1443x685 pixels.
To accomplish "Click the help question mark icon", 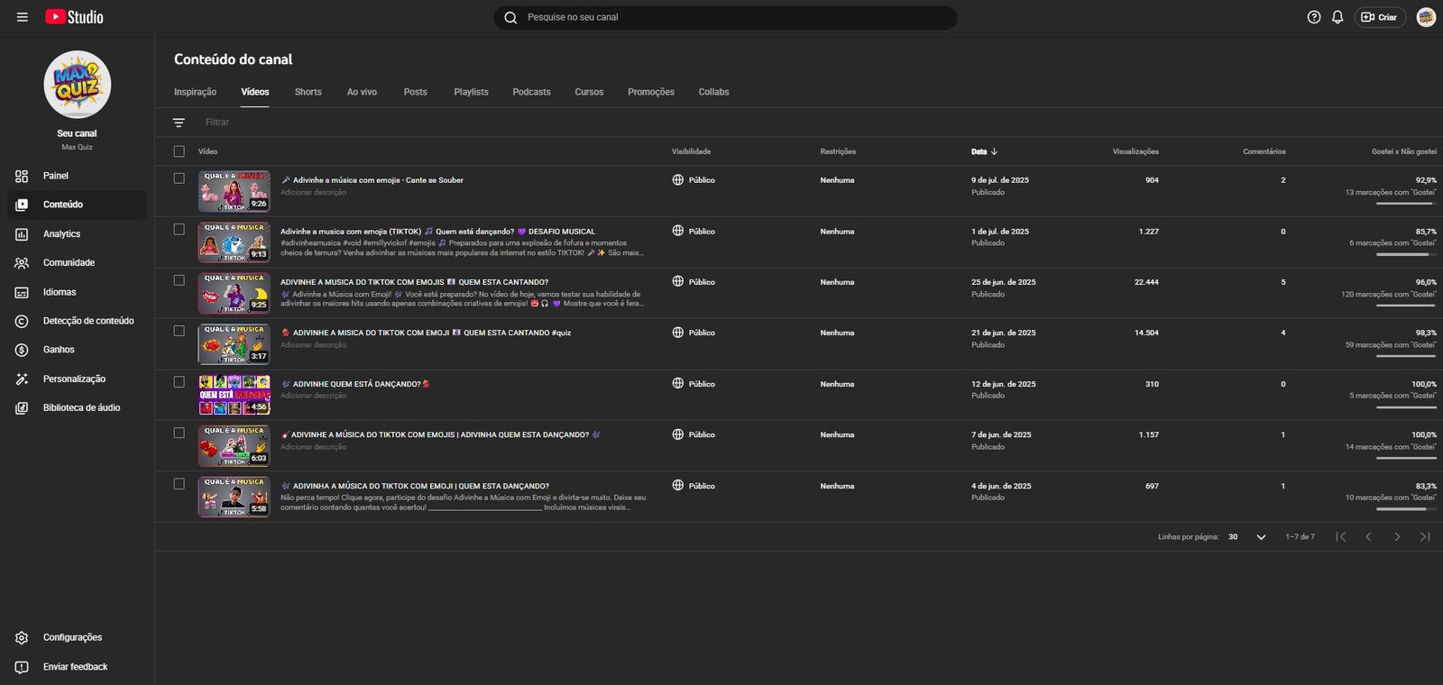I will coord(1314,17).
